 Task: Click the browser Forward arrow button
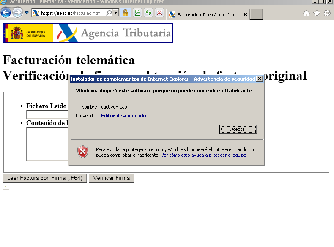[x=17, y=13]
